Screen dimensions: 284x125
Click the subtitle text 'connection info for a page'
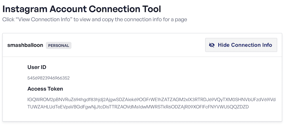[151, 19]
